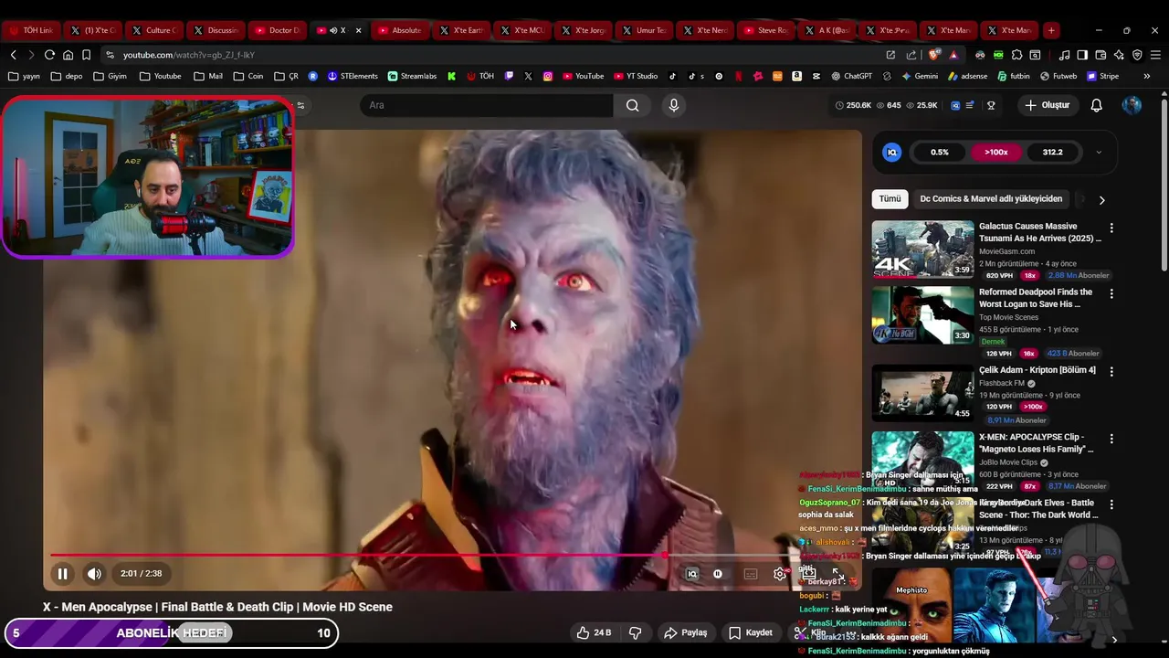The height and width of the screenshot is (658, 1169).
Task: Click the >100x vidIQ pill
Action: point(995,153)
